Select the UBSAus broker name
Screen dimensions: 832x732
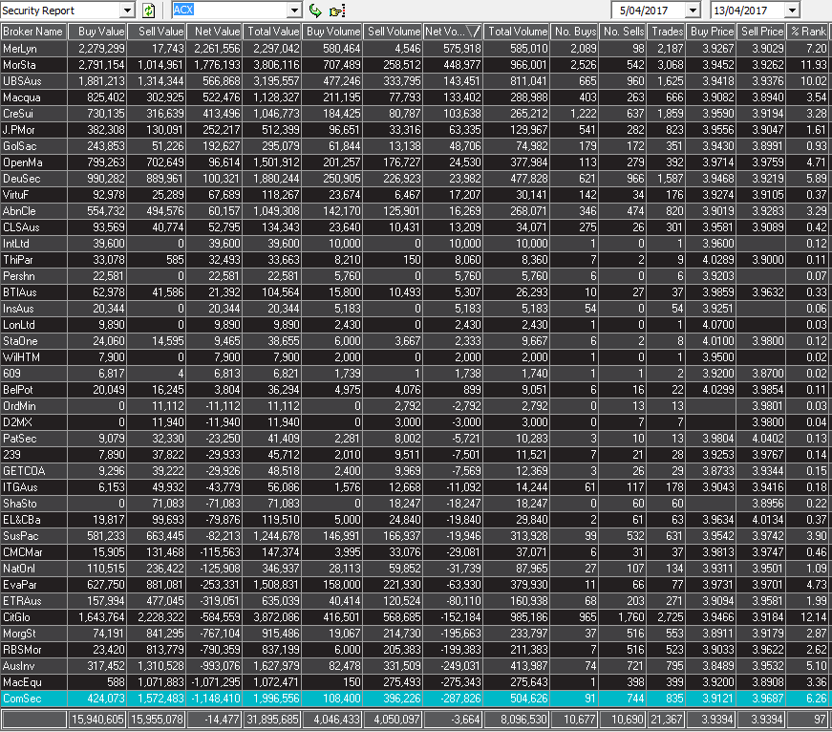[x=22, y=81]
